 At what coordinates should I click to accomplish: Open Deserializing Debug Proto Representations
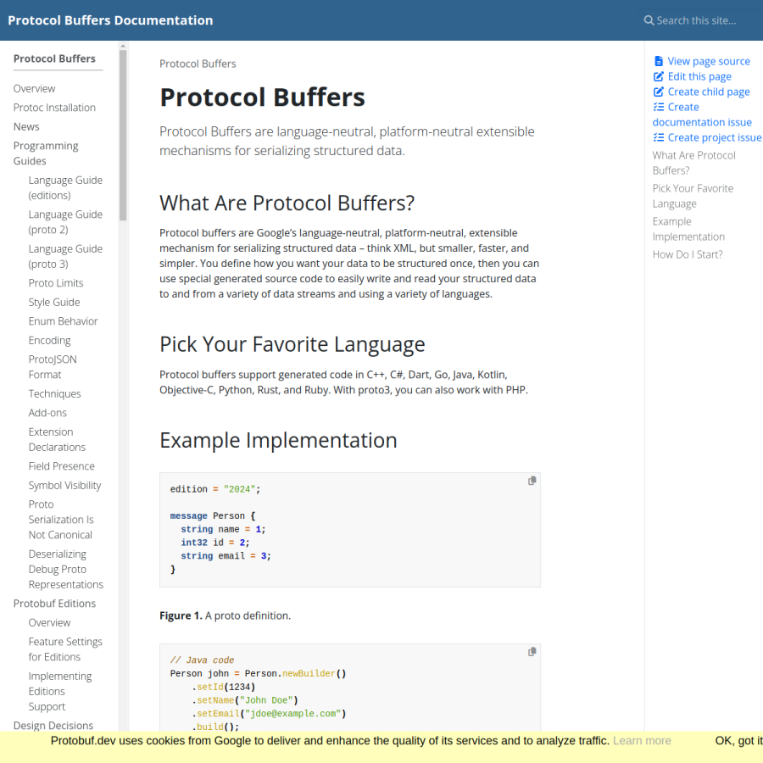click(65, 570)
